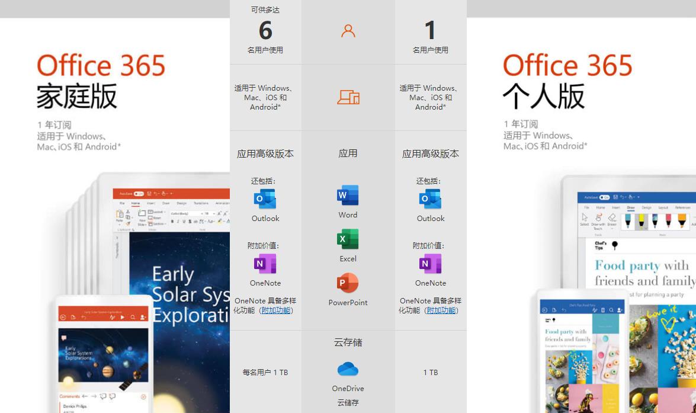696x413 pixels.
Task: Click 应用高级版本 in the 6-user column
Action: click(265, 154)
